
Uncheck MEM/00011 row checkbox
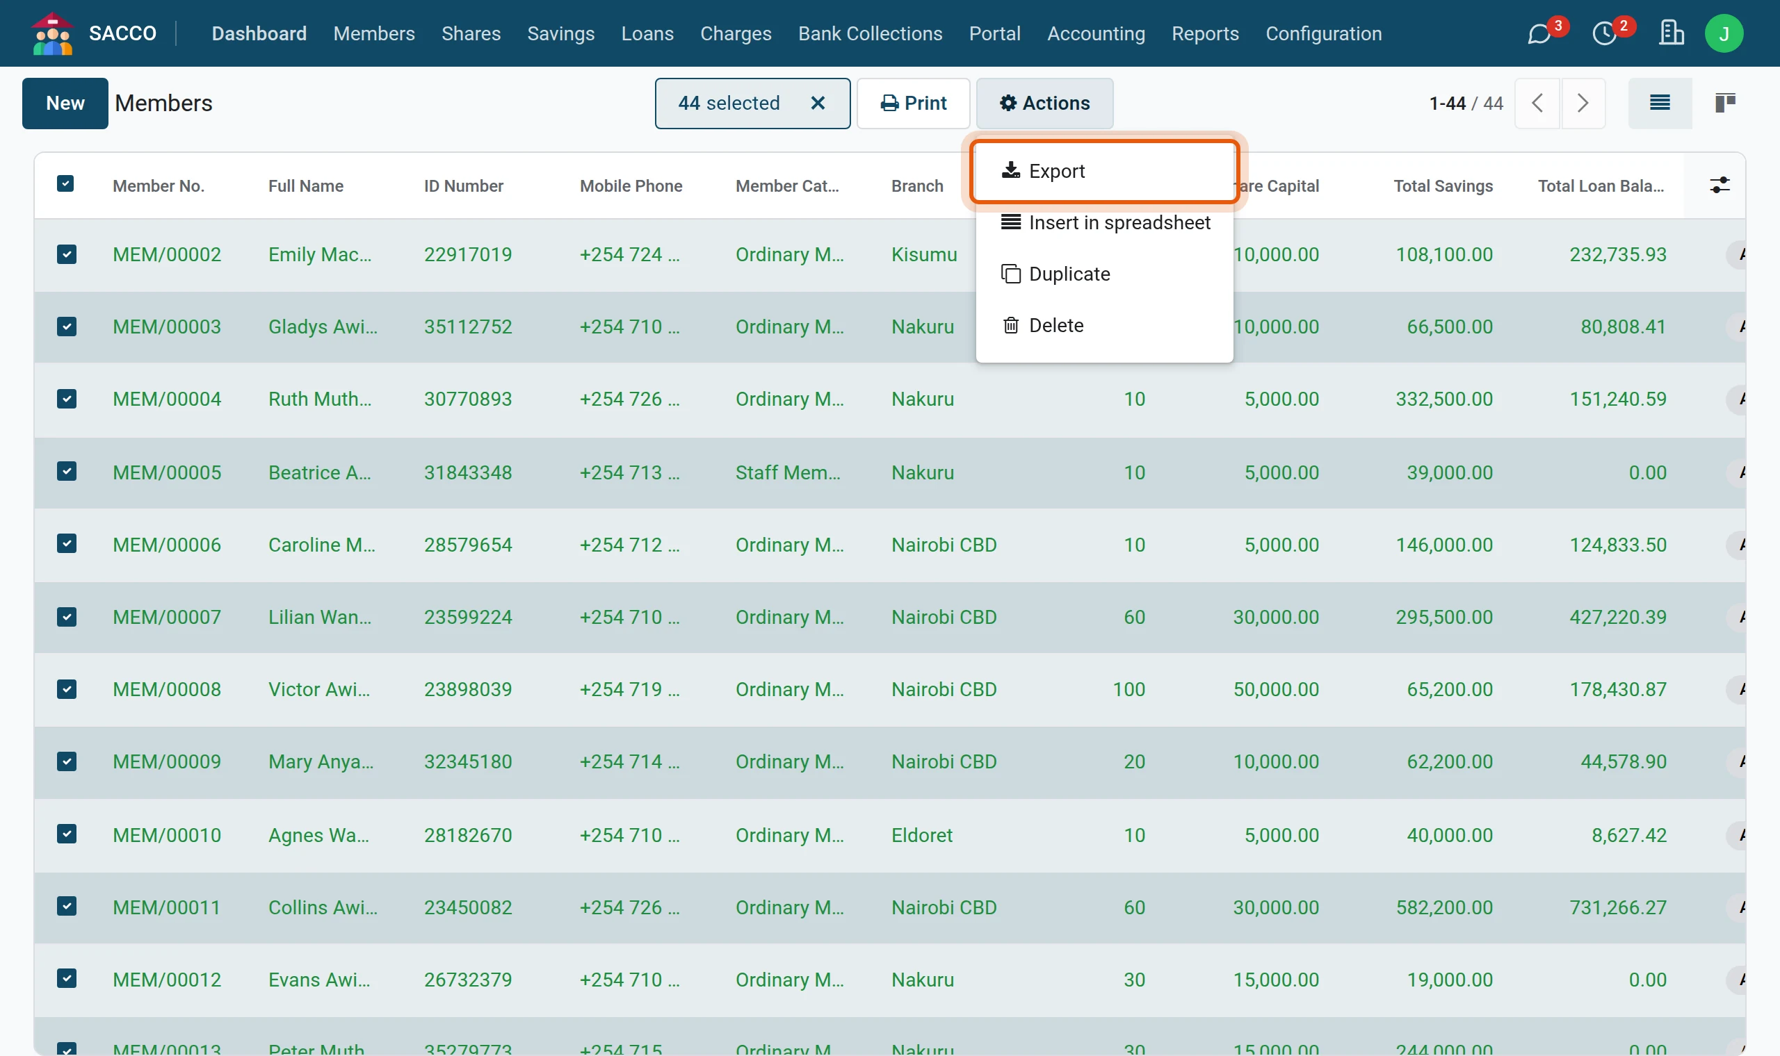click(66, 907)
